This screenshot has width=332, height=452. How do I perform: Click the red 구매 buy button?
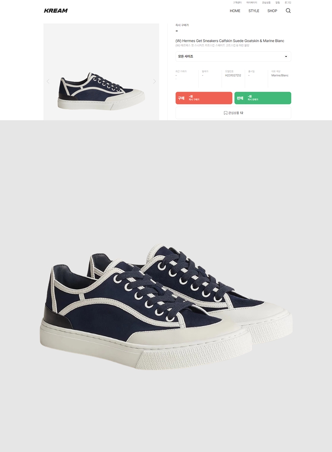(x=204, y=98)
